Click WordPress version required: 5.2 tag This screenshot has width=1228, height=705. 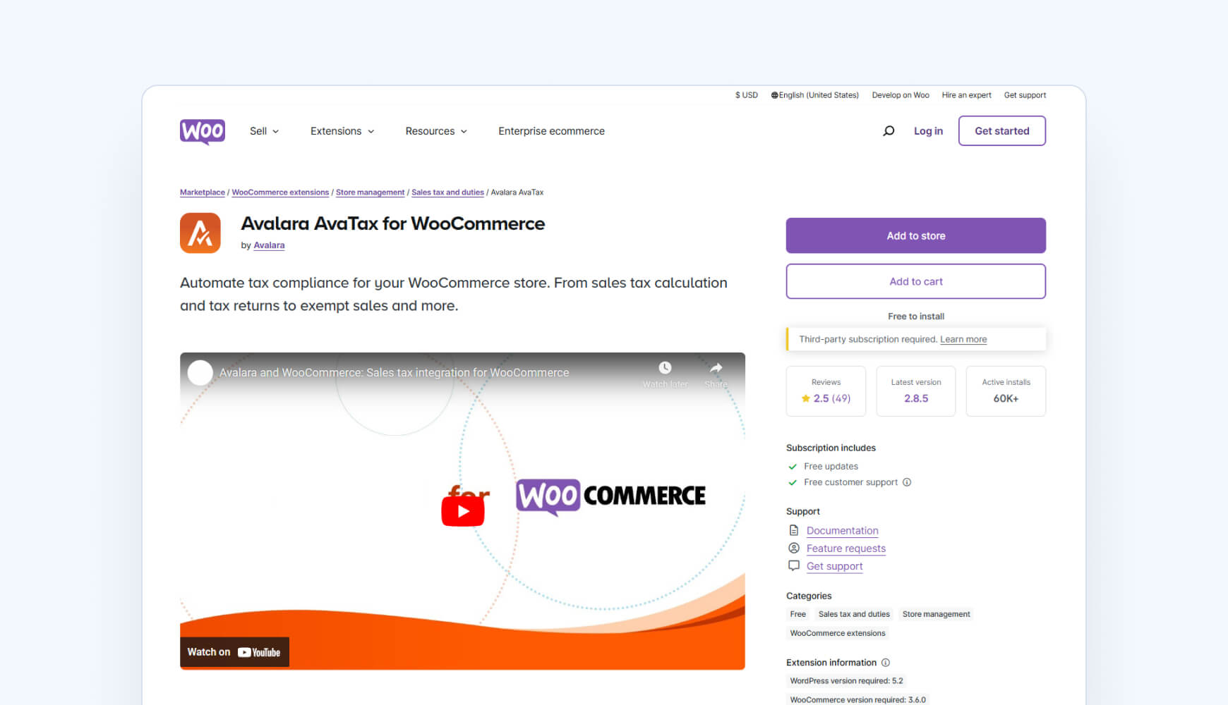pyautogui.click(x=846, y=681)
